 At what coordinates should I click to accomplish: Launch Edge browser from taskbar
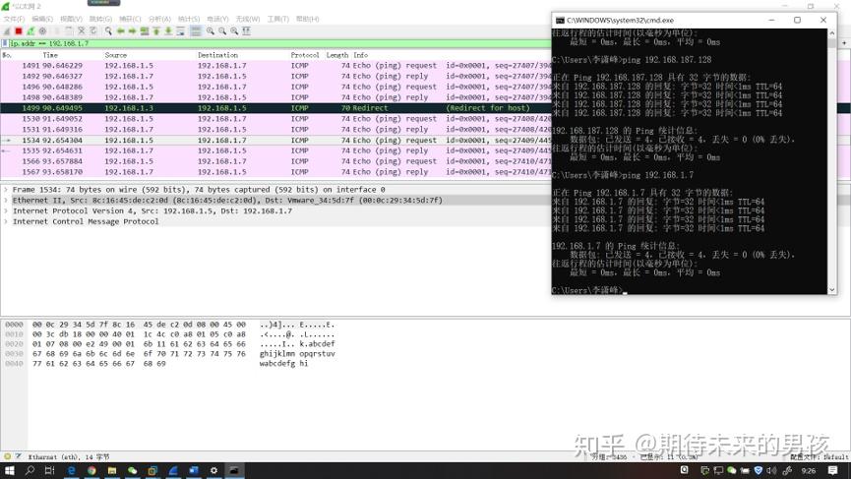71,470
